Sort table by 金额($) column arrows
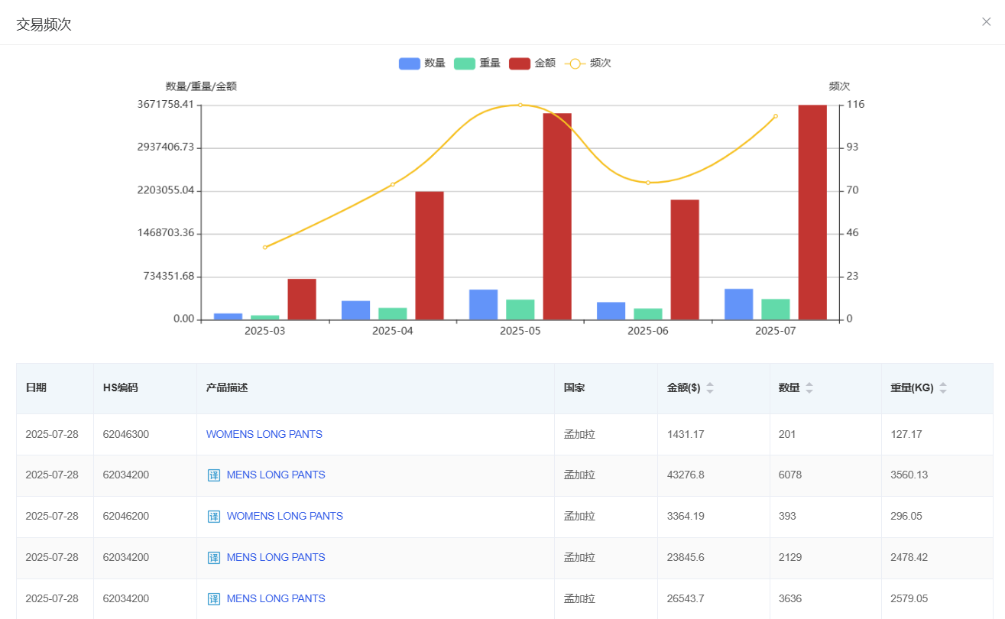 pyautogui.click(x=710, y=388)
